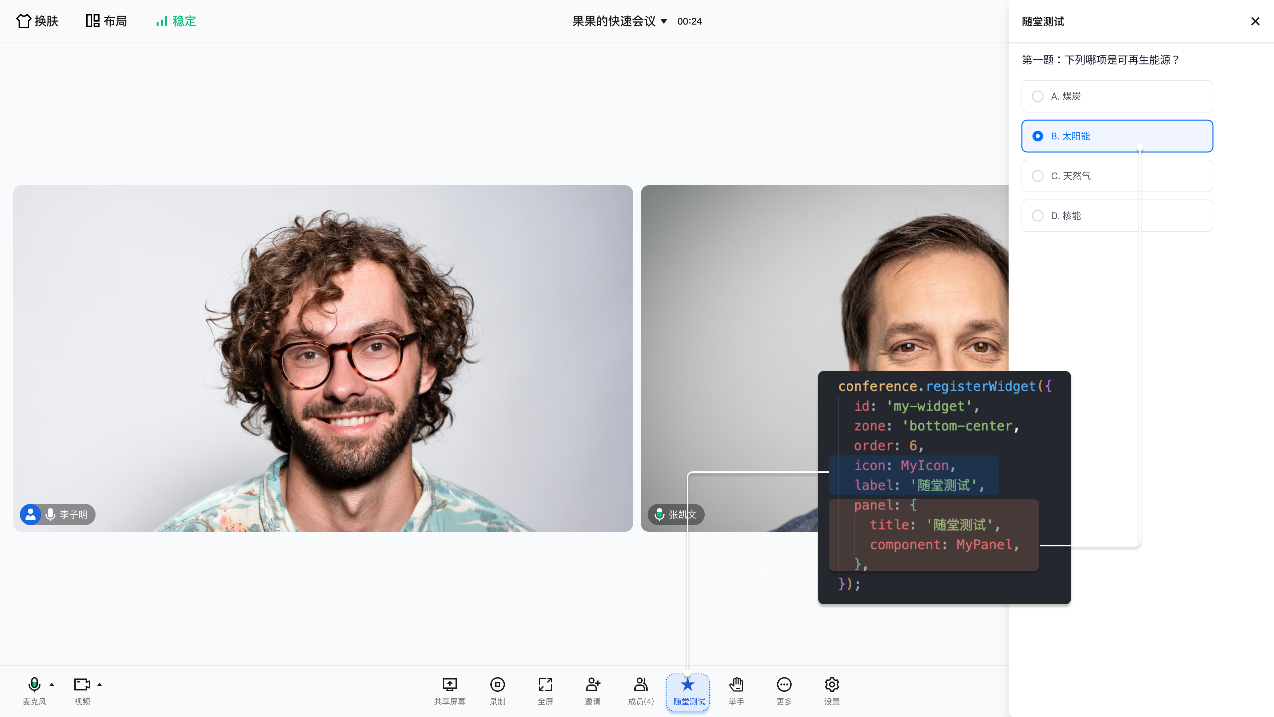Expand the microphone options arrow
The image size is (1274, 717).
[51, 685]
